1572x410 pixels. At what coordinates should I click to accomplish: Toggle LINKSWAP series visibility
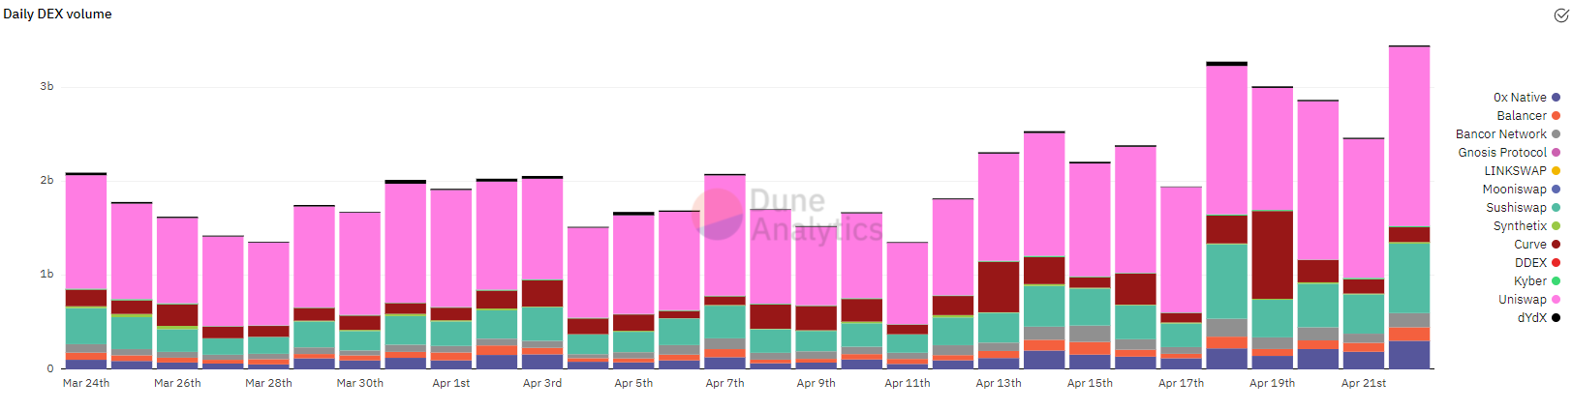point(1515,171)
